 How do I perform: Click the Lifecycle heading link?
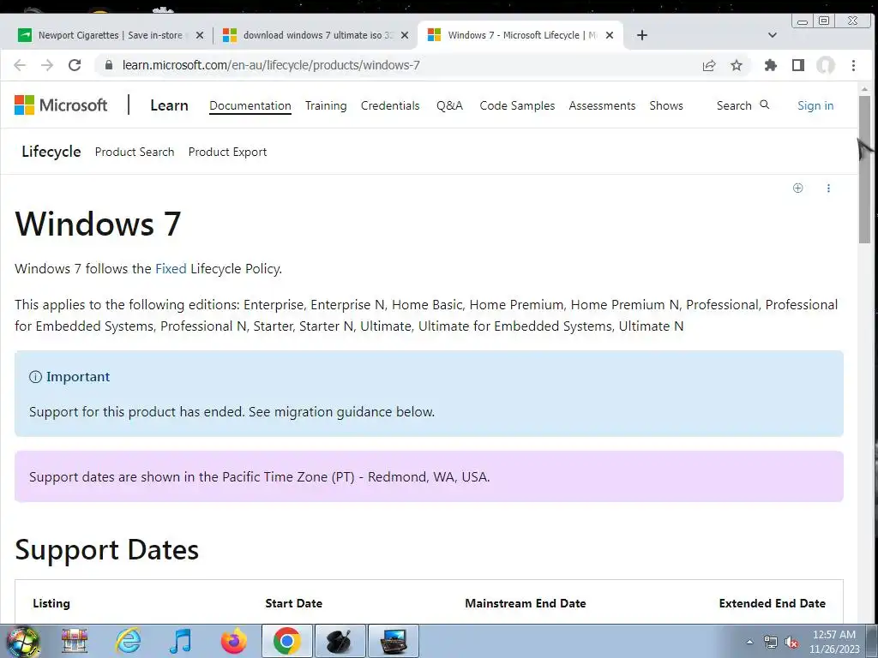pos(51,152)
